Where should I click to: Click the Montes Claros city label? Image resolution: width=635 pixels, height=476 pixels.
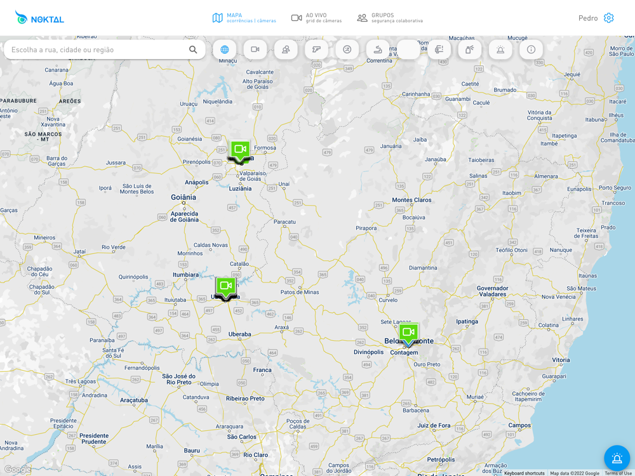[411, 200]
